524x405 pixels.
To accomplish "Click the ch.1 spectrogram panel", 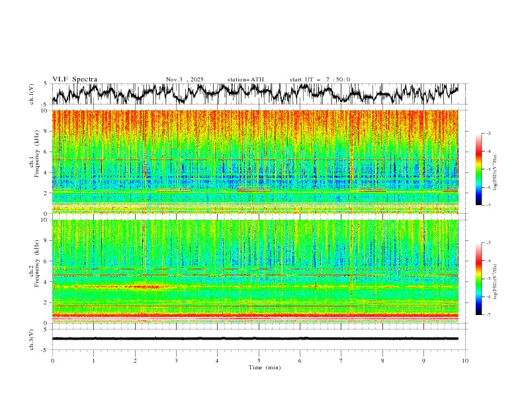I will [x=255, y=161].
